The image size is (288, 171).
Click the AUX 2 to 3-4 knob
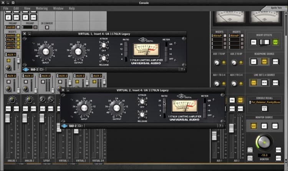[x=234, y=84]
